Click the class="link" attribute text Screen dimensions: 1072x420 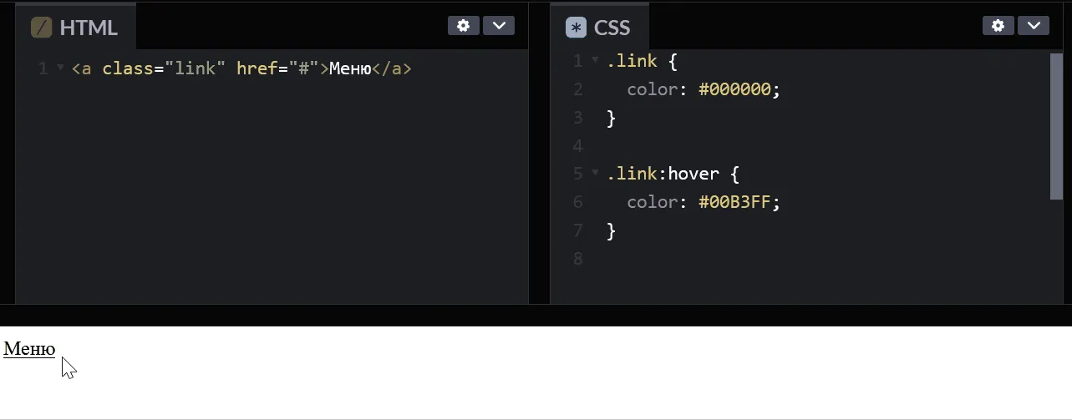click(164, 68)
